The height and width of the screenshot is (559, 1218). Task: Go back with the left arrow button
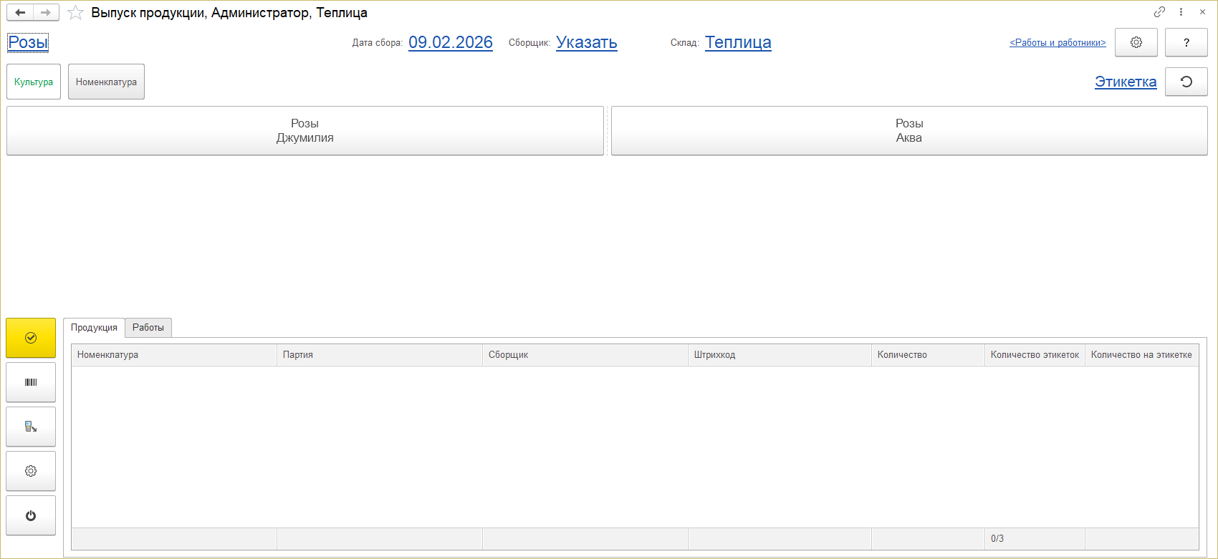tap(20, 13)
